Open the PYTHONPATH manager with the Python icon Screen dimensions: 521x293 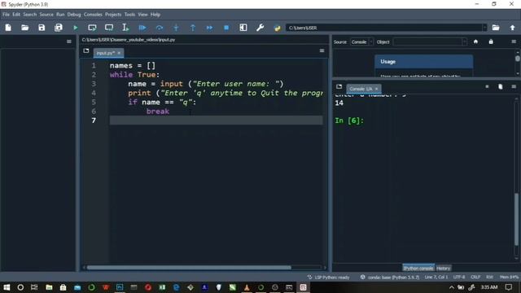277,28
